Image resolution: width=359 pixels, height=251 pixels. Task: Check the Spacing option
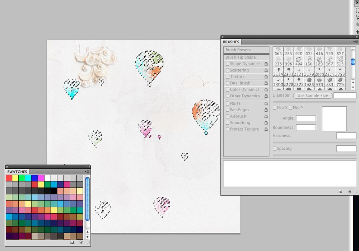point(275,148)
